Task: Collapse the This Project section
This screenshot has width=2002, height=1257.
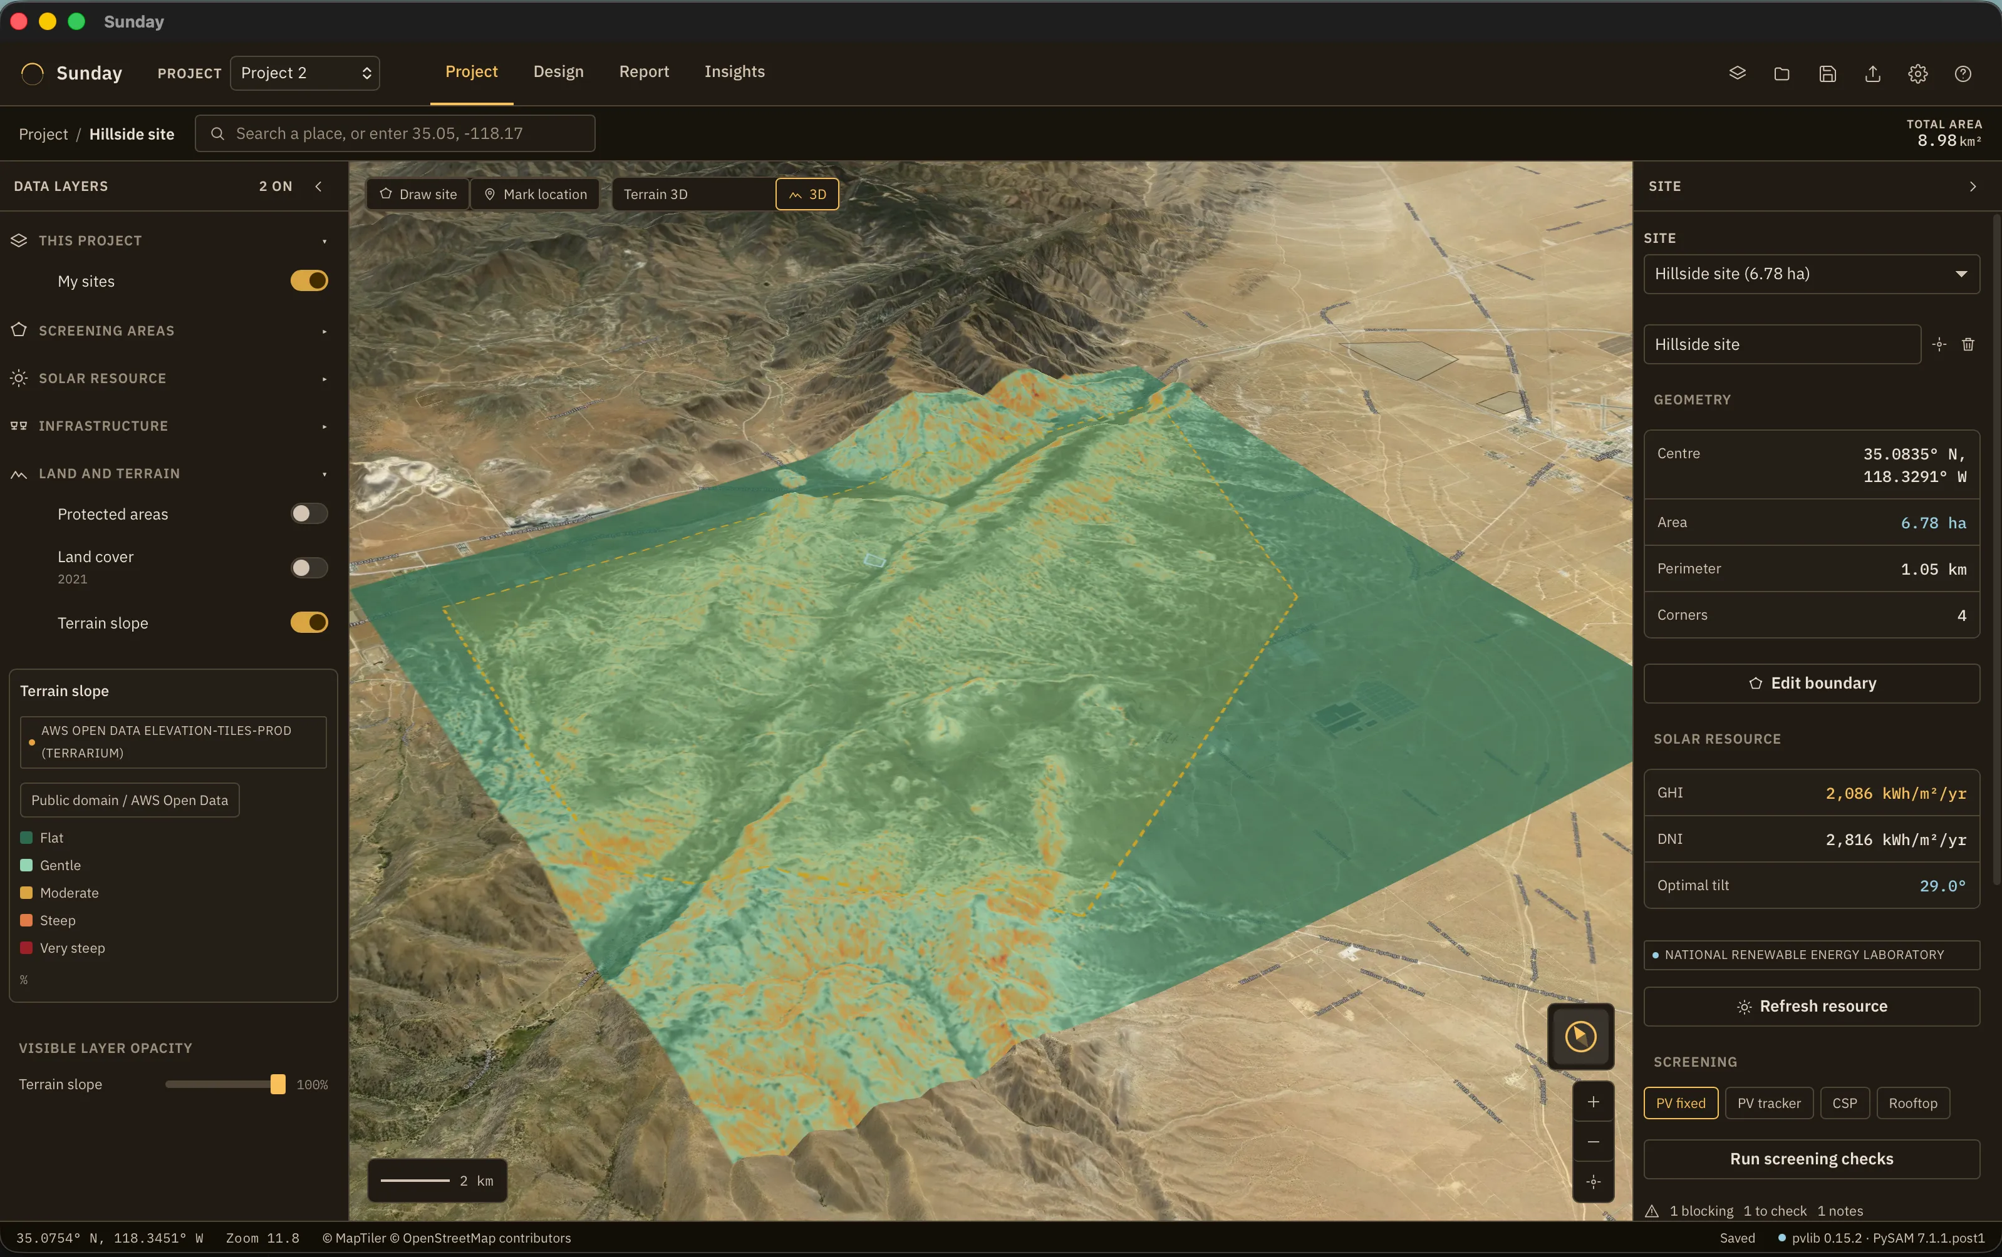Action: (x=170, y=240)
